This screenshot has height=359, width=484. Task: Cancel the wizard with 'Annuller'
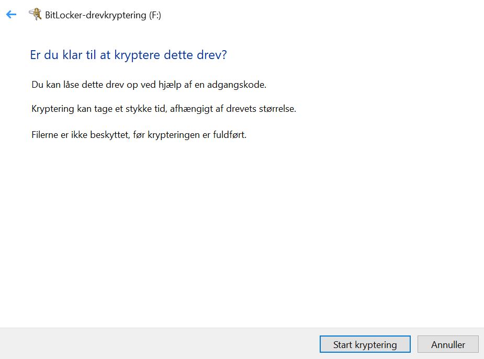tap(447, 344)
